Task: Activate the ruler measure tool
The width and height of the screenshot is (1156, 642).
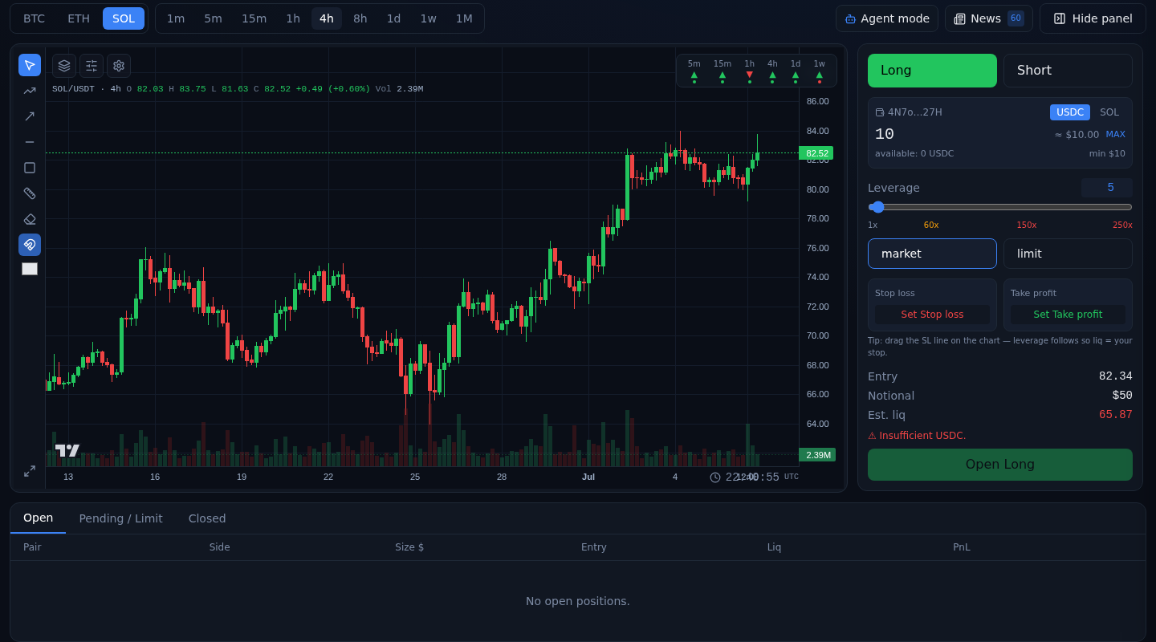Action: coord(30,193)
